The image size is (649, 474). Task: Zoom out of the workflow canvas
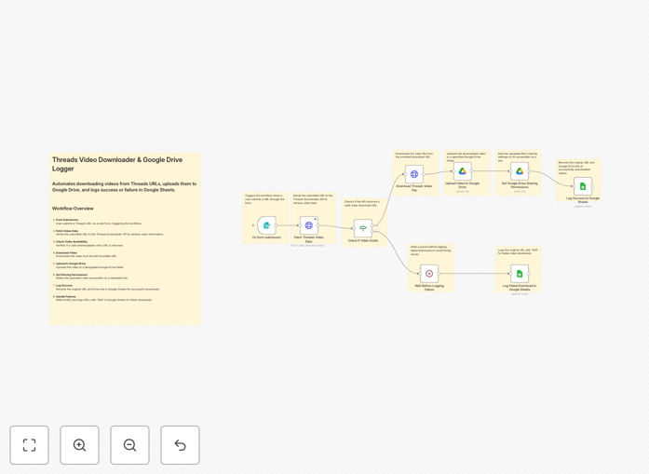pyautogui.click(x=130, y=445)
